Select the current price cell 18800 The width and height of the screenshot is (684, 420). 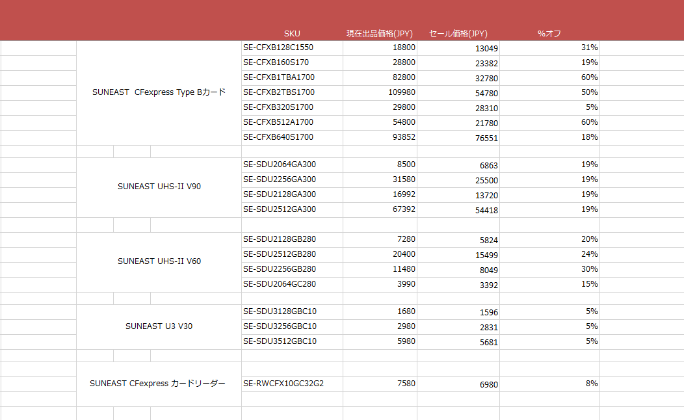(380, 48)
